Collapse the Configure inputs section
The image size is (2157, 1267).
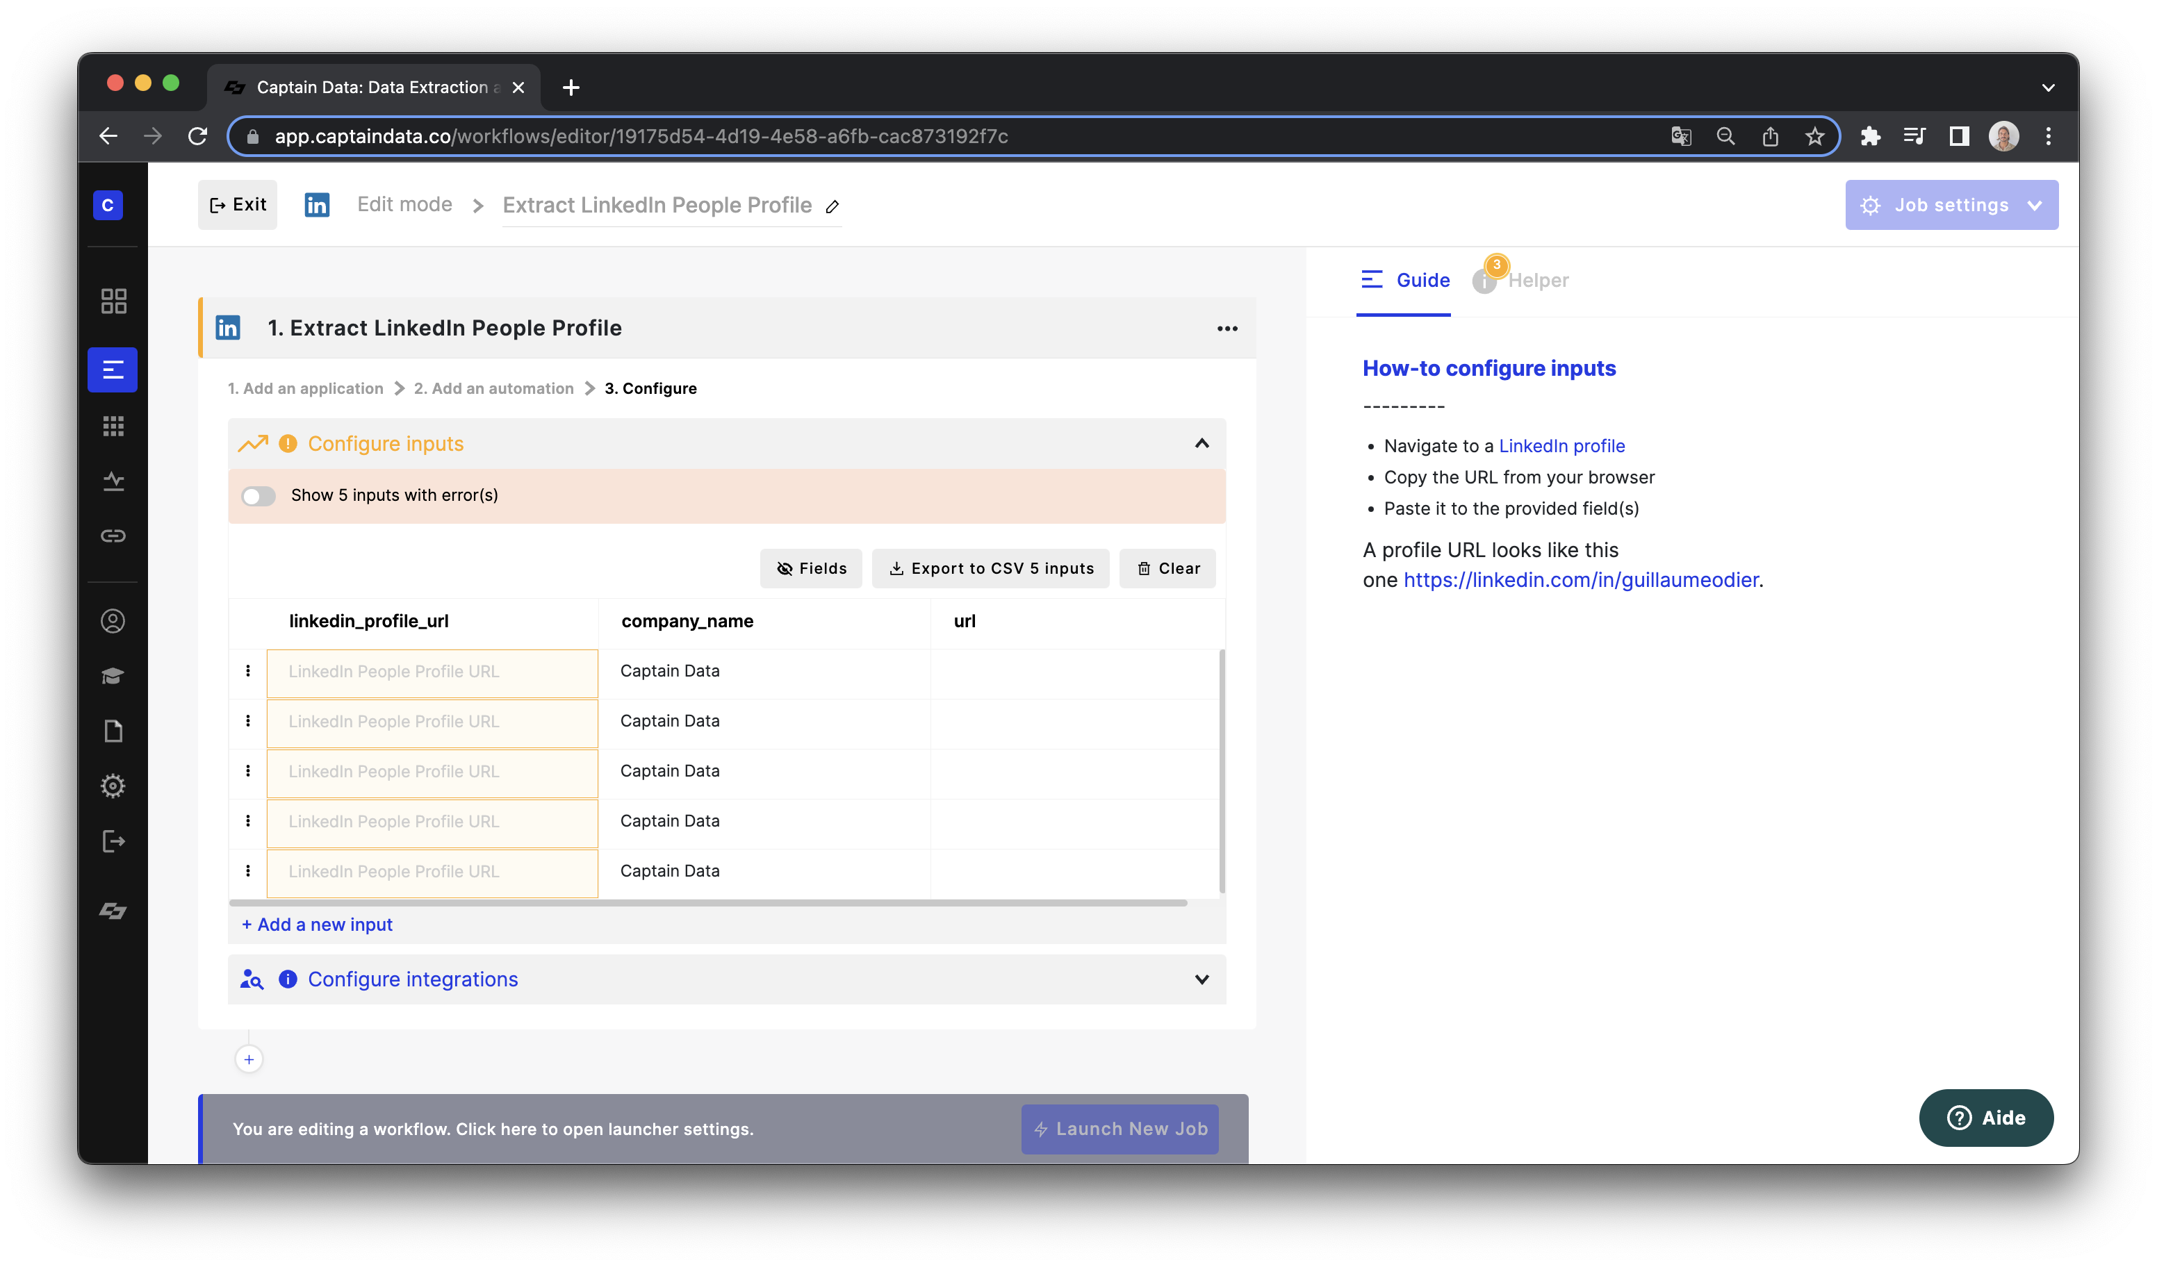coord(1201,443)
